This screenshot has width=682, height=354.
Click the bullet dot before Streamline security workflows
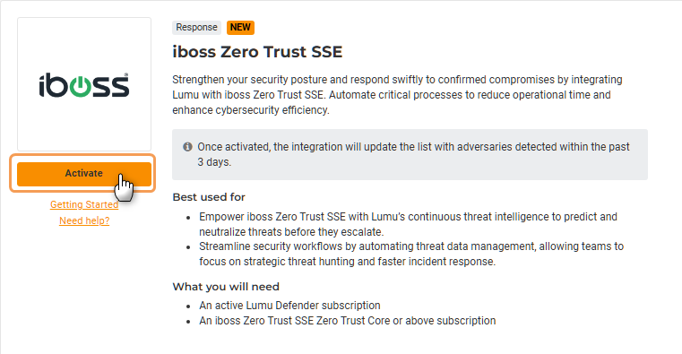pos(188,247)
